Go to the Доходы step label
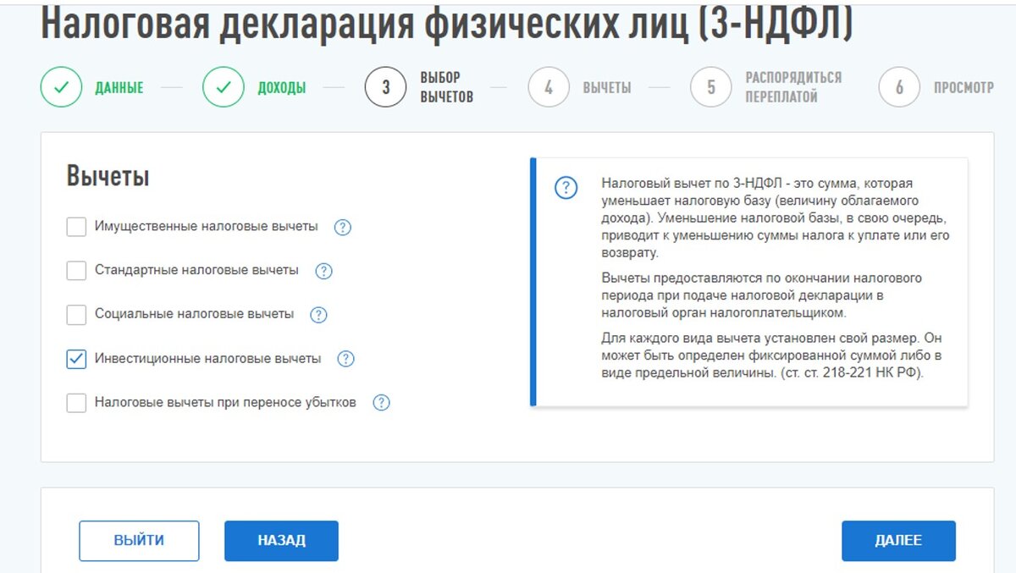The height and width of the screenshot is (573, 1016). coord(282,88)
